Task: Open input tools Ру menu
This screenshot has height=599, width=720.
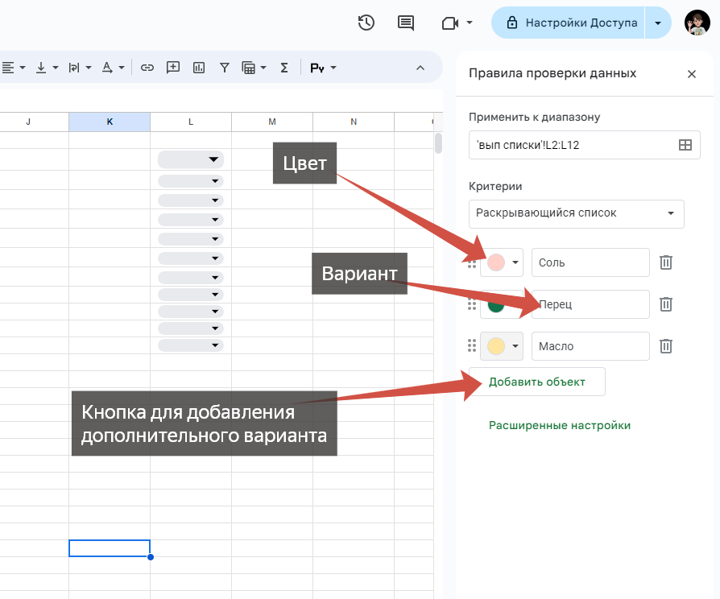Action: pos(323,68)
